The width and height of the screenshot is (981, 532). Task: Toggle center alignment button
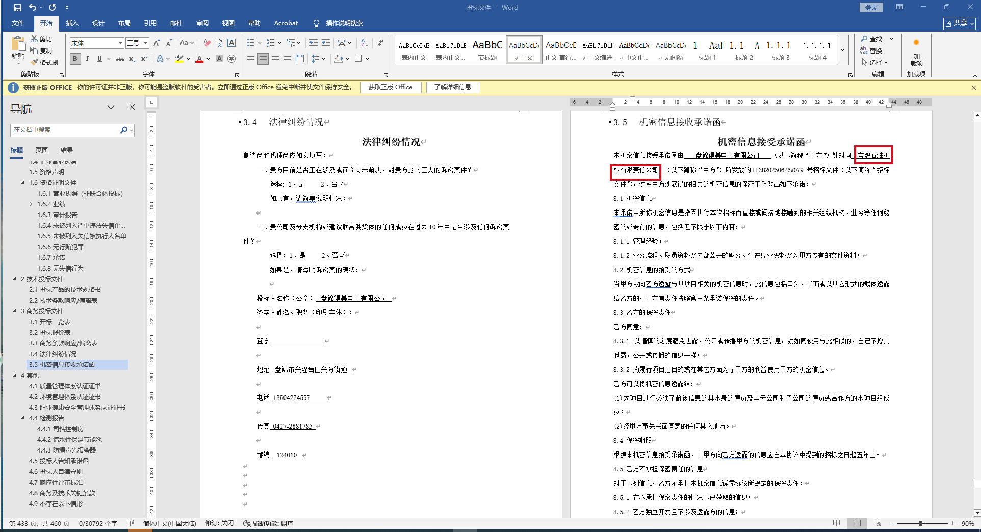pyautogui.click(x=263, y=59)
